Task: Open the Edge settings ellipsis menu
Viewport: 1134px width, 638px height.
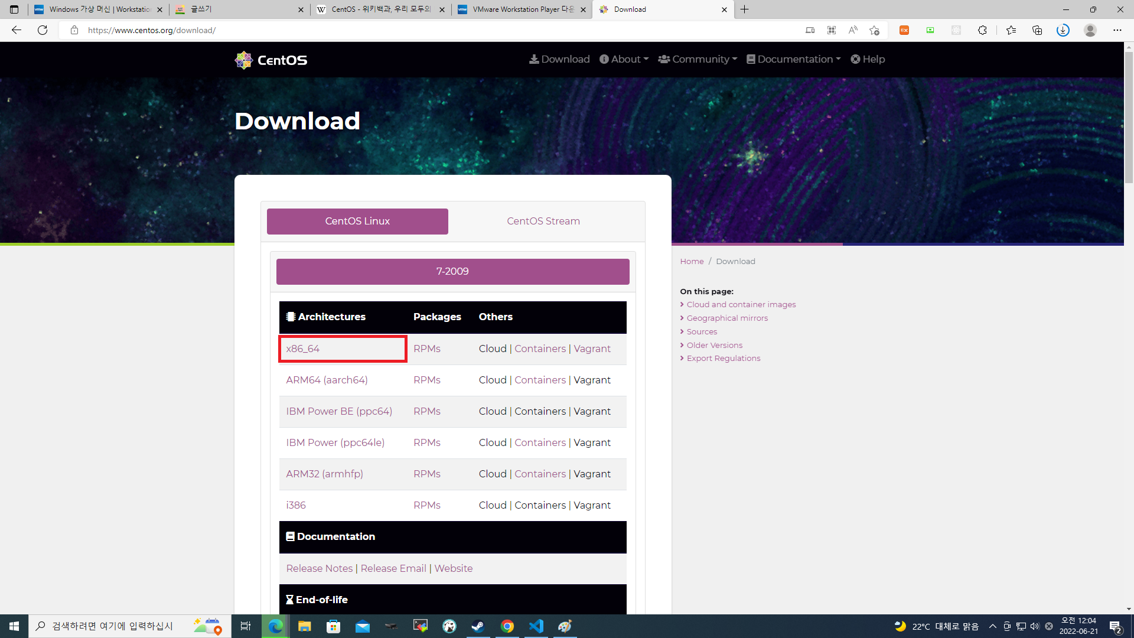Action: pyautogui.click(x=1117, y=30)
